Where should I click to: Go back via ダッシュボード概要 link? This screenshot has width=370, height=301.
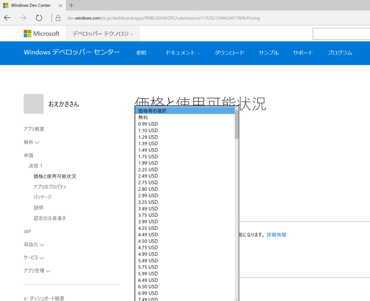[x=44, y=298]
